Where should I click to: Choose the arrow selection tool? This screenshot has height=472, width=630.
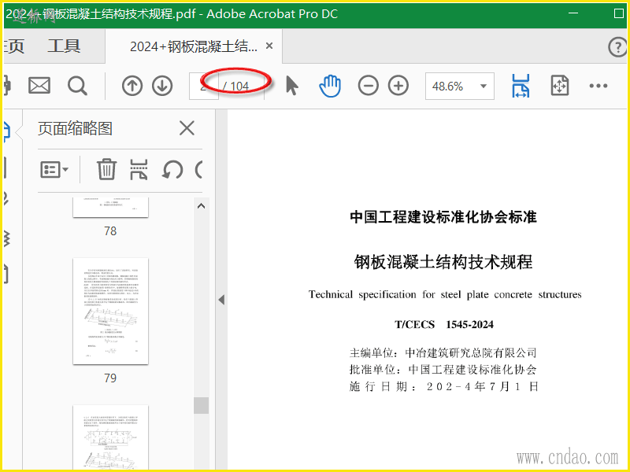click(292, 86)
